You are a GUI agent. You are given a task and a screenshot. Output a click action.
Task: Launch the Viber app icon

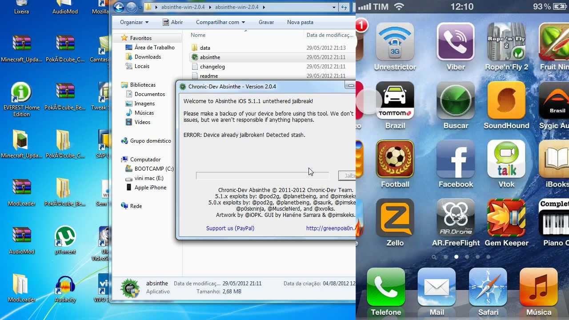(455, 42)
